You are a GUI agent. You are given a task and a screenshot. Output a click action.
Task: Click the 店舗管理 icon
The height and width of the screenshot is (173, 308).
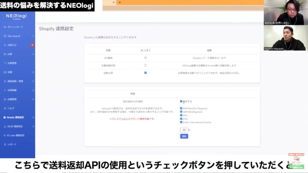5,99
